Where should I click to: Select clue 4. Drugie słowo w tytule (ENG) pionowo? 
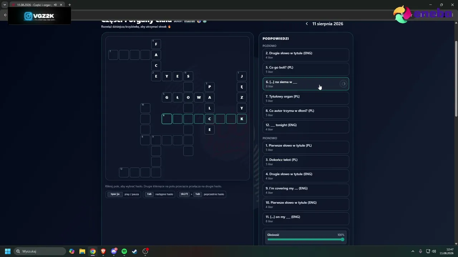(306, 176)
